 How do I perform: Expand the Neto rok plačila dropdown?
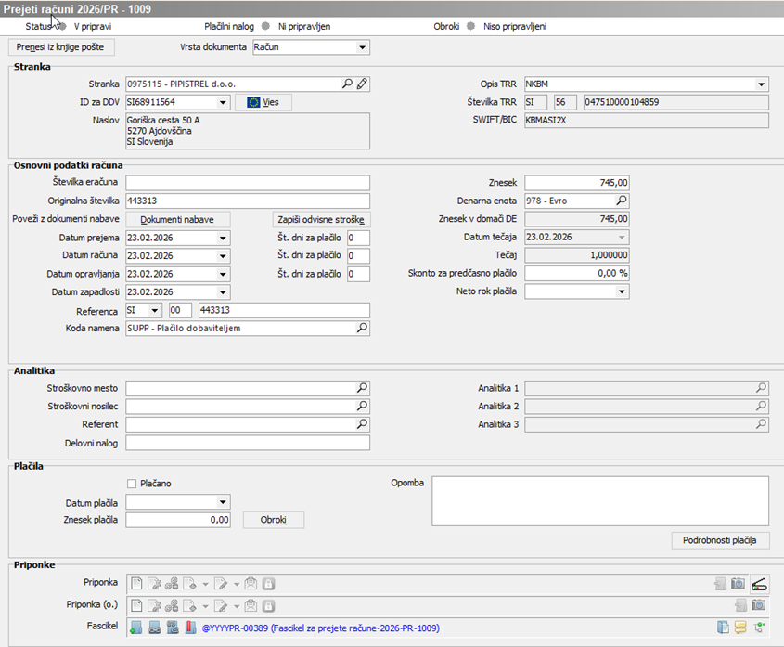tap(622, 292)
